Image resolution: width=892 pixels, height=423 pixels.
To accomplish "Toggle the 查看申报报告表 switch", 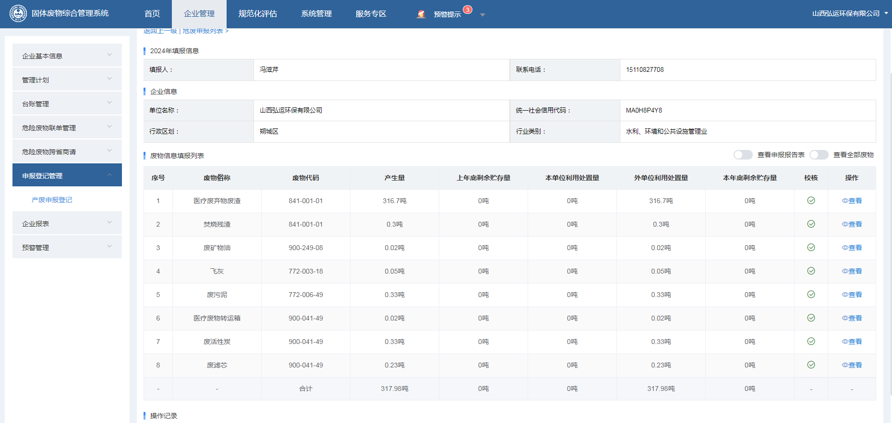I will (x=743, y=155).
